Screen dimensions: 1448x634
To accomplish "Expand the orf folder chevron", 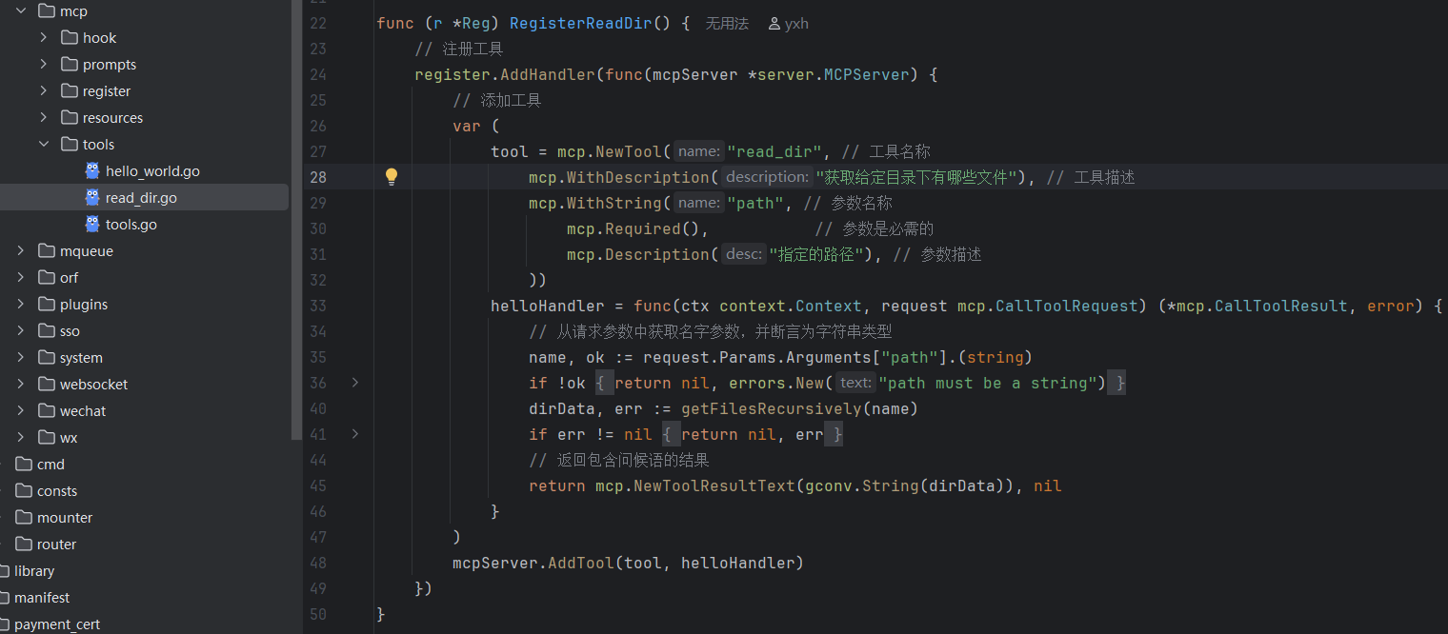I will pos(21,278).
